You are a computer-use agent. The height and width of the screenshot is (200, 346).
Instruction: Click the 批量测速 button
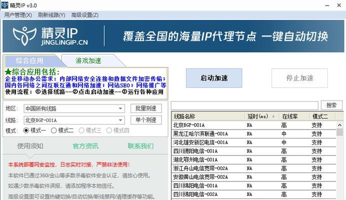[x=146, y=108]
